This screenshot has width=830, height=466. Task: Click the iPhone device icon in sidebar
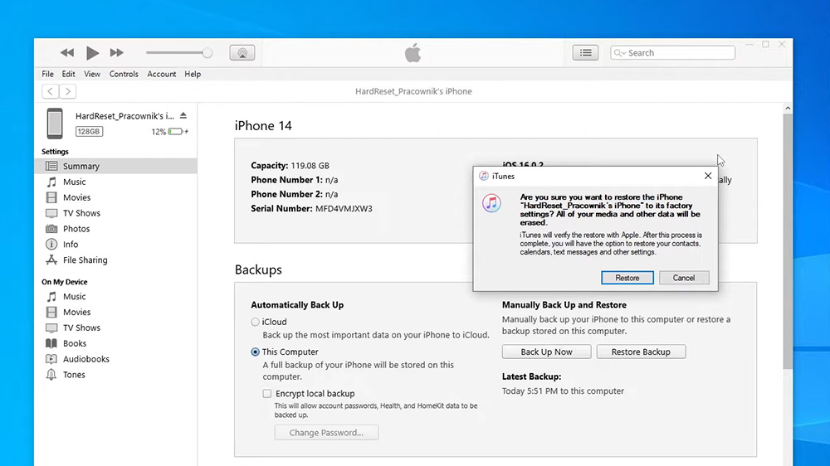[55, 124]
